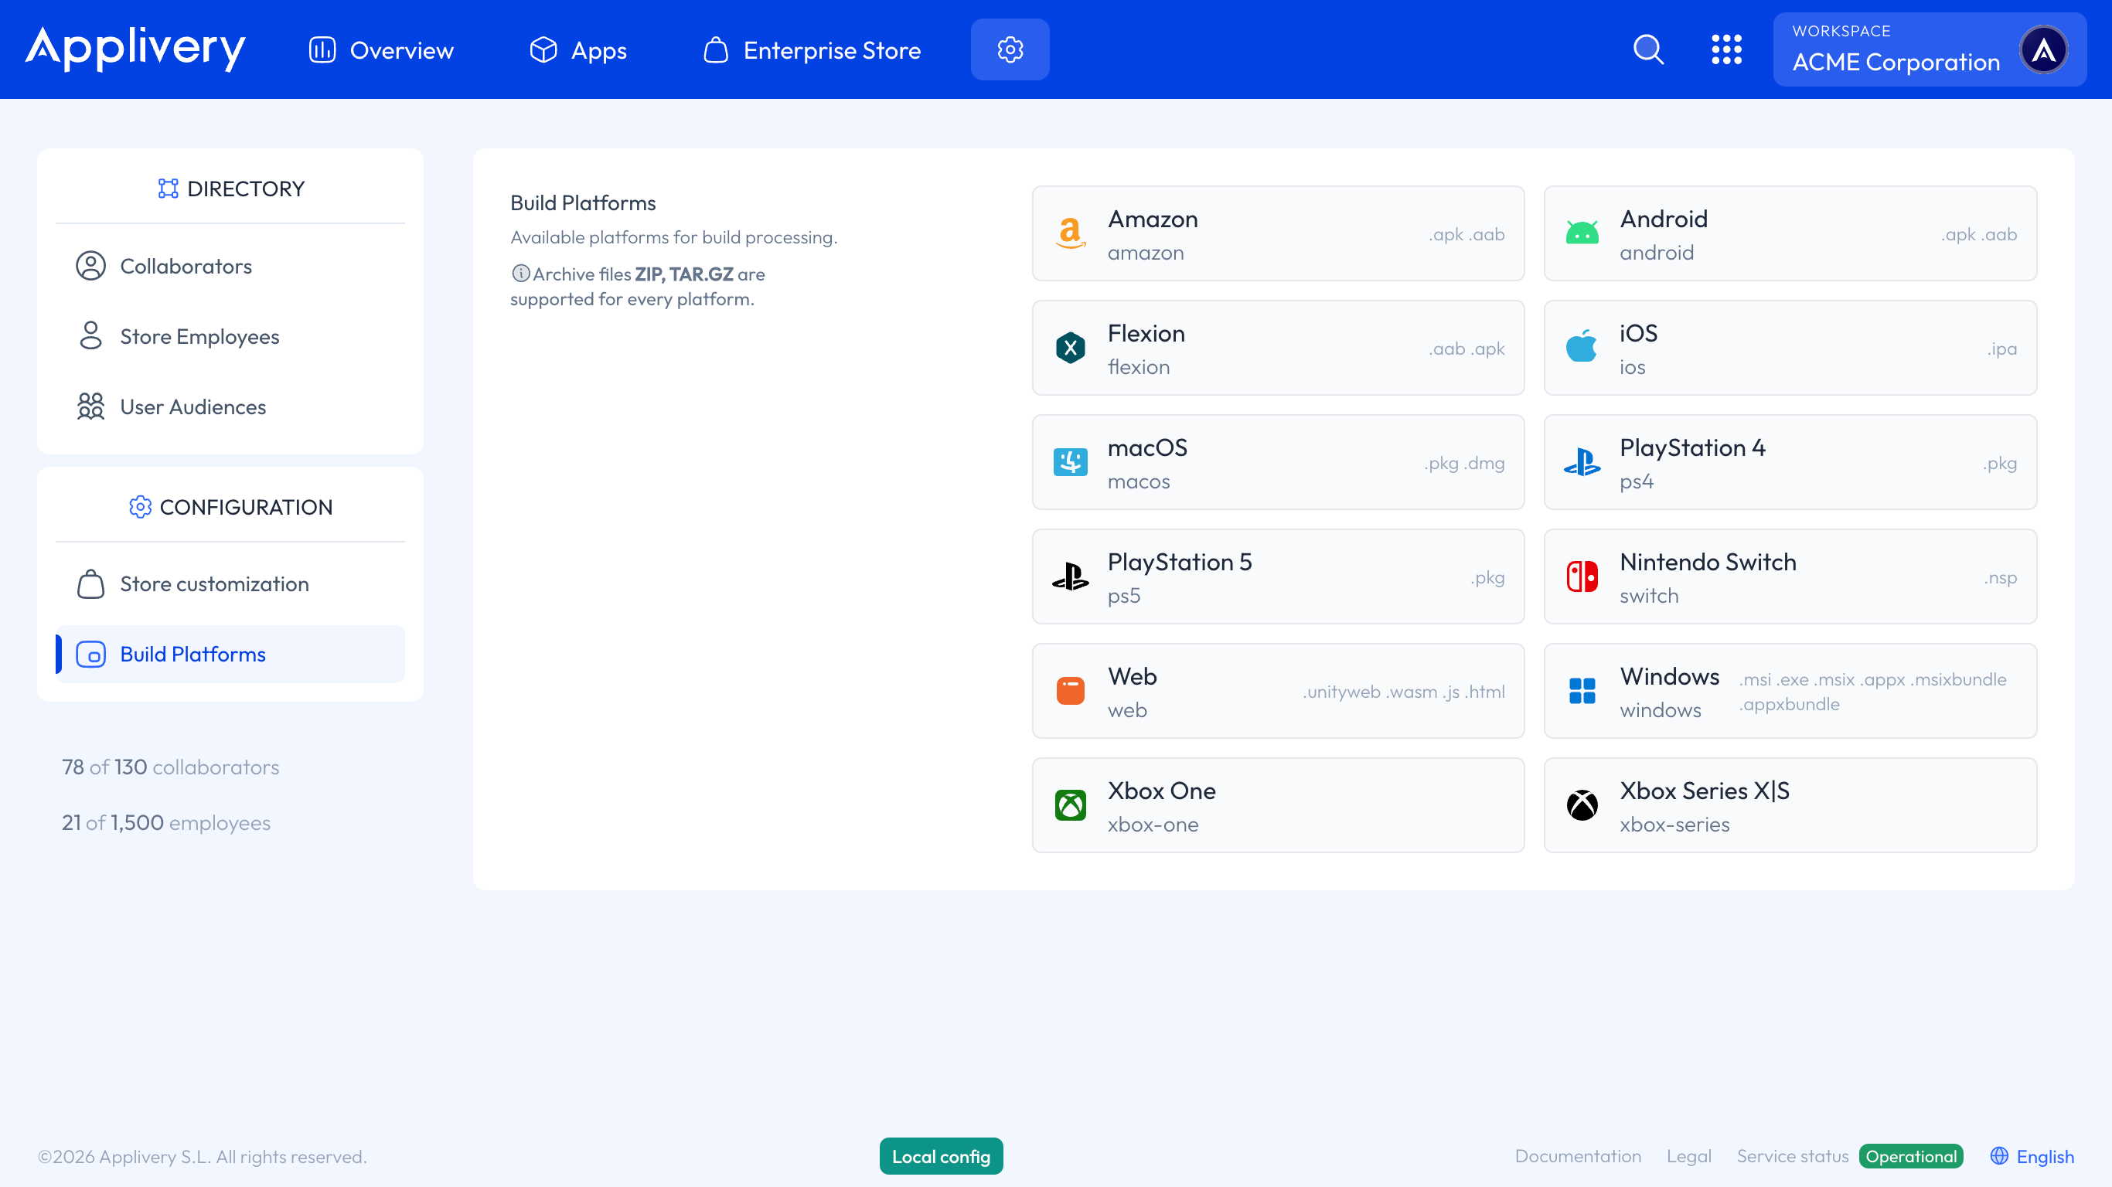Viewport: 2112px width, 1187px height.
Task: Click the '78 of 130 collaborators' counter
Action: [171, 767]
